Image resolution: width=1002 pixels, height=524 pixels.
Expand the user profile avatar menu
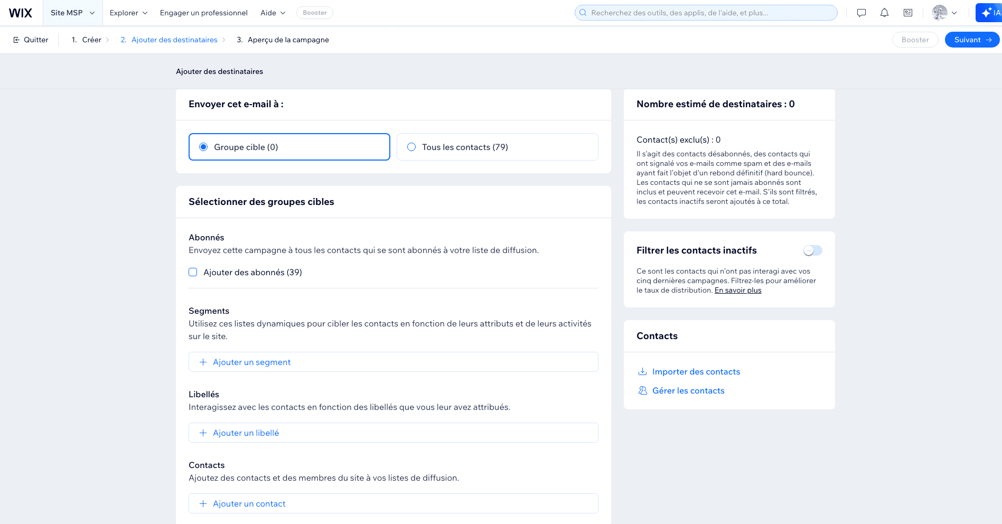(x=944, y=13)
